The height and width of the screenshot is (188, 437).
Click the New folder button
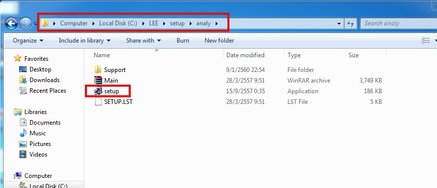coord(219,41)
